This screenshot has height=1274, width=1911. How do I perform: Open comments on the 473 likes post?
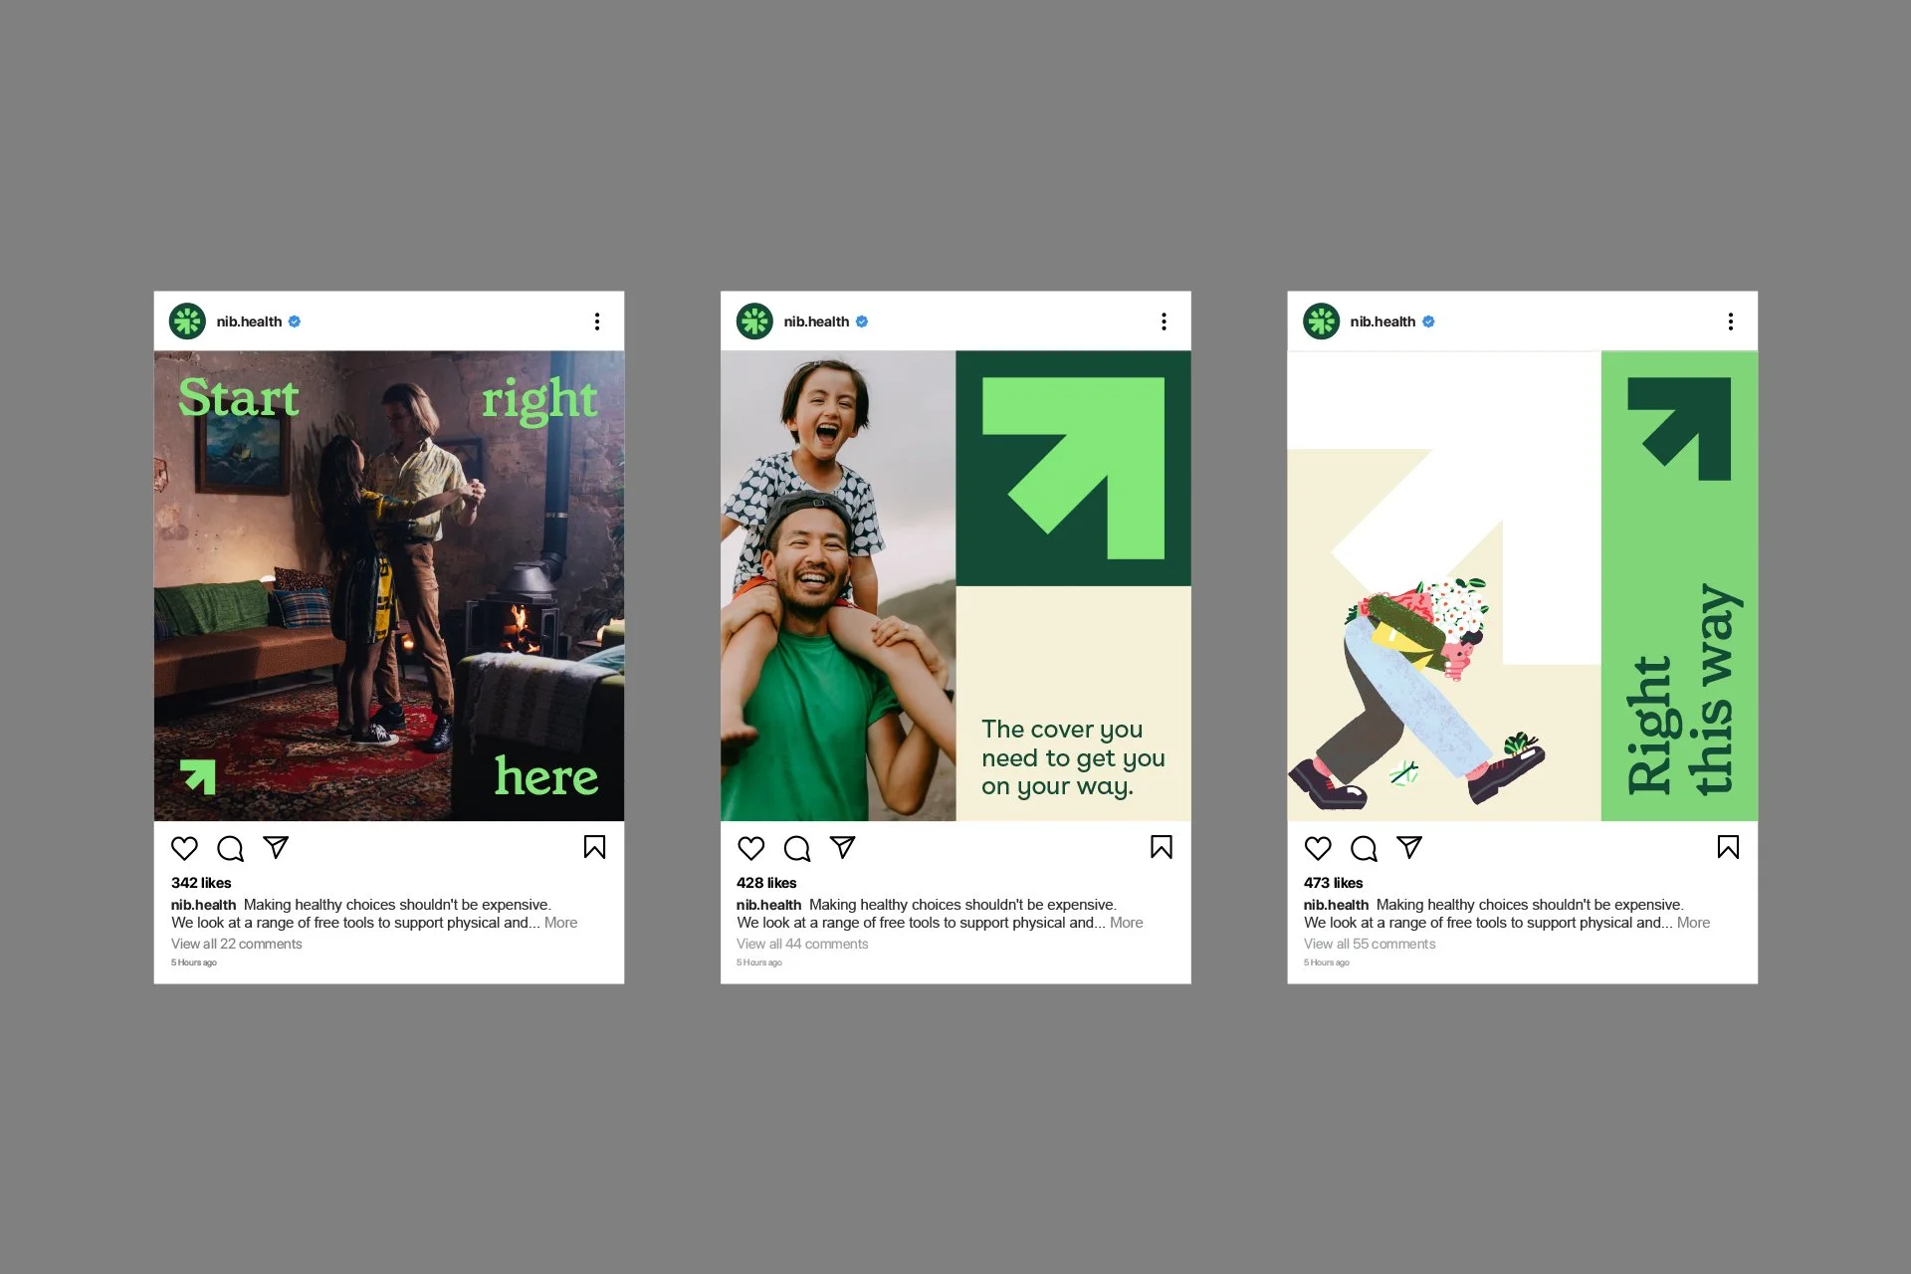(x=1364, y=848)
